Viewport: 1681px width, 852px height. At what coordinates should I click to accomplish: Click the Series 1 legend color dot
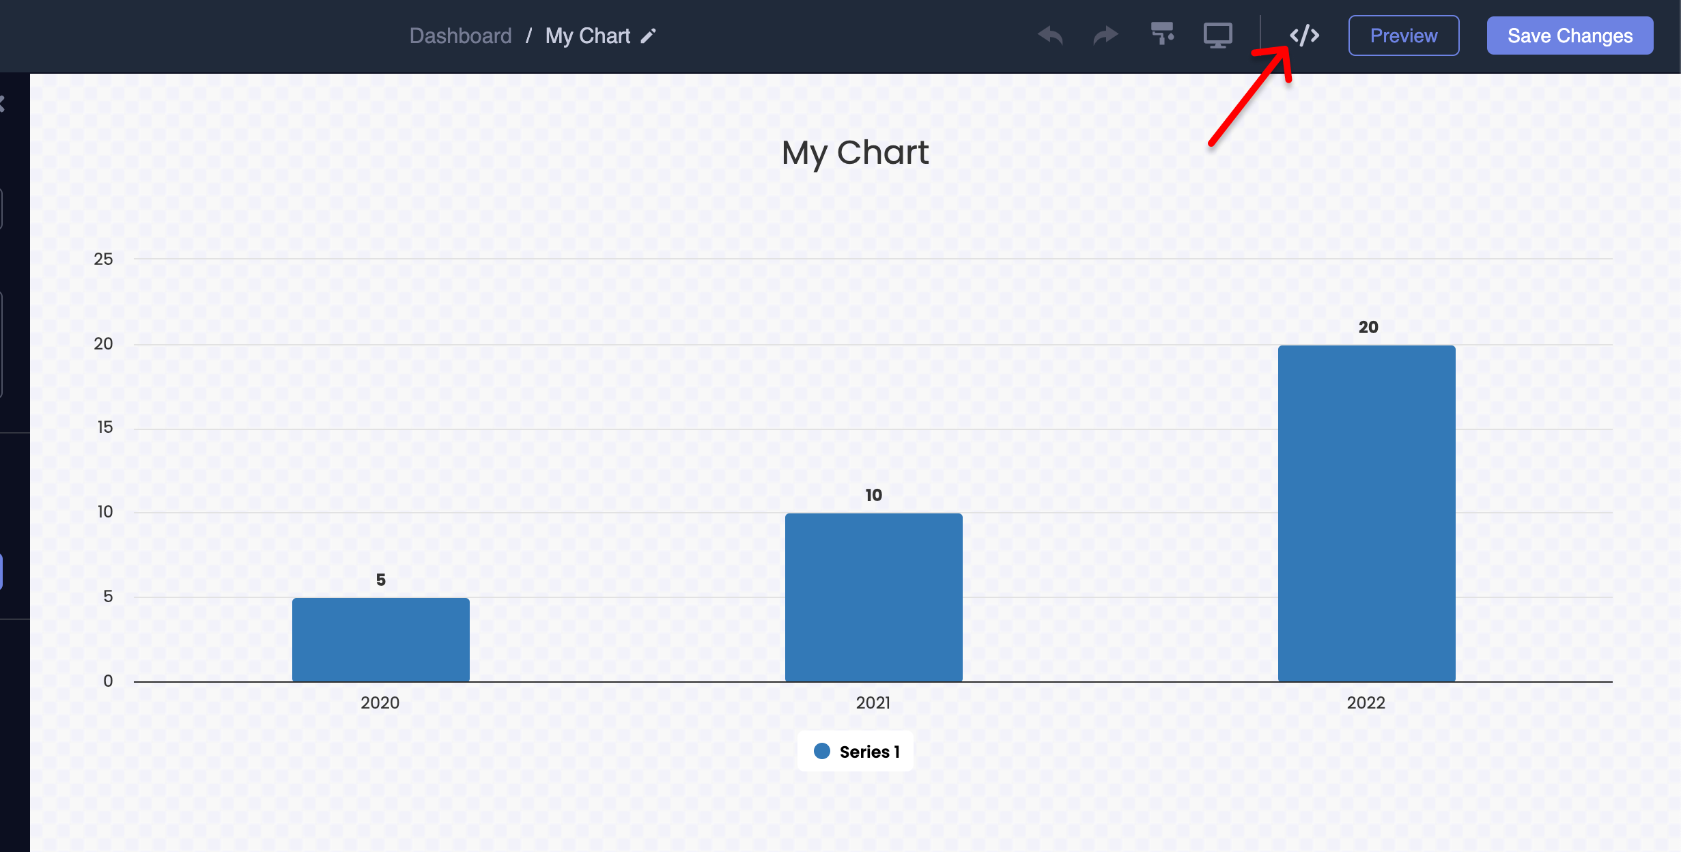coord(822,751)
